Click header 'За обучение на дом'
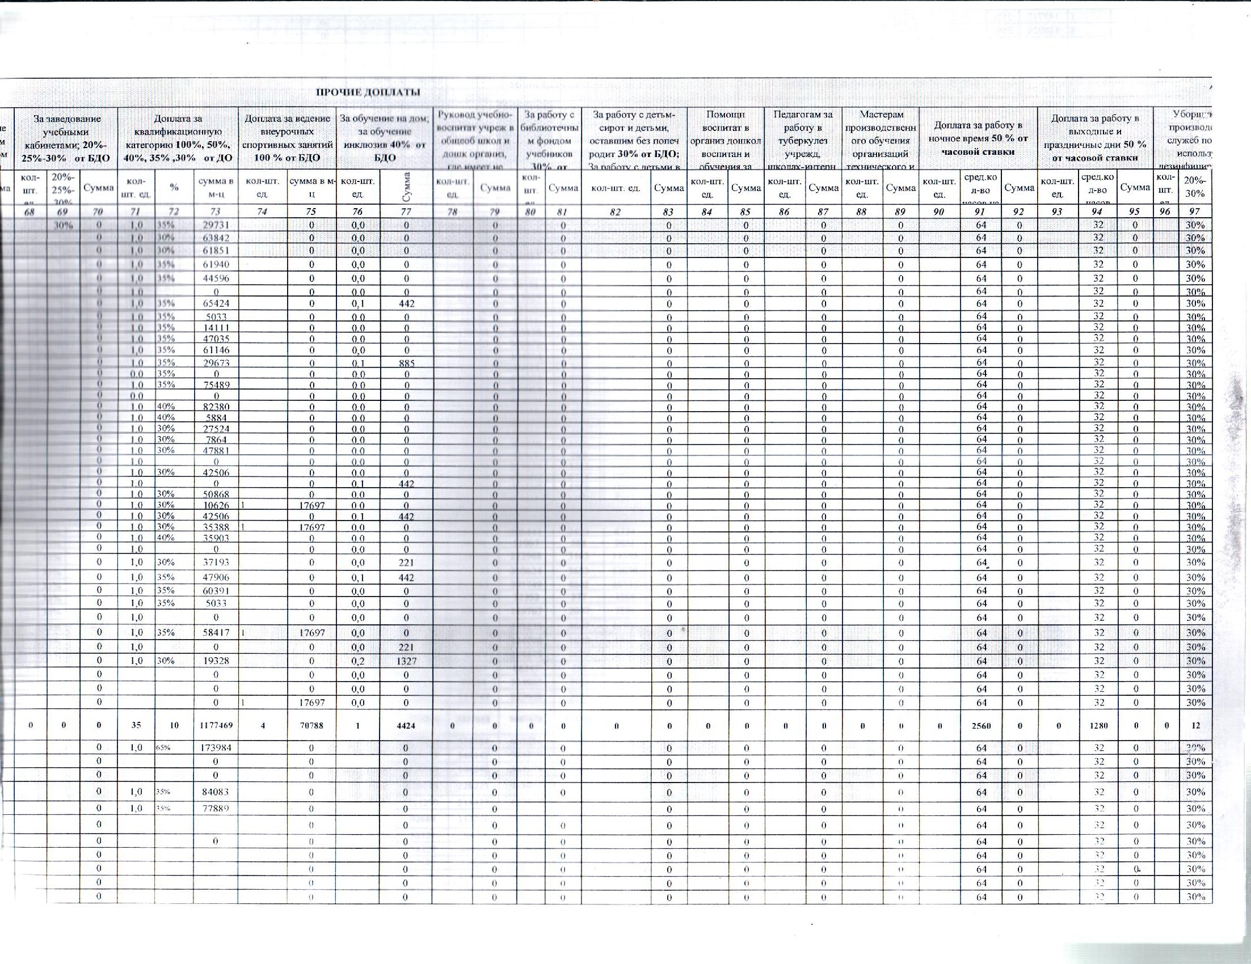This screenshot has height=964, width=1251. (x=384, y=138)
